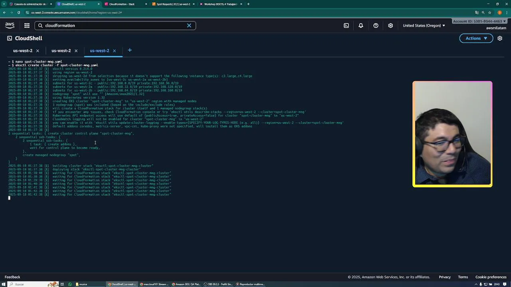Switch to Reproductor multimedia taskbar window
Image resolution: width=511 pixels, height=287 pixels.
250,284
